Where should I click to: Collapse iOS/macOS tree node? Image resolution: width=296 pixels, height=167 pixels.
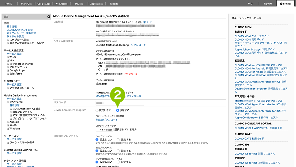point(8,102)
